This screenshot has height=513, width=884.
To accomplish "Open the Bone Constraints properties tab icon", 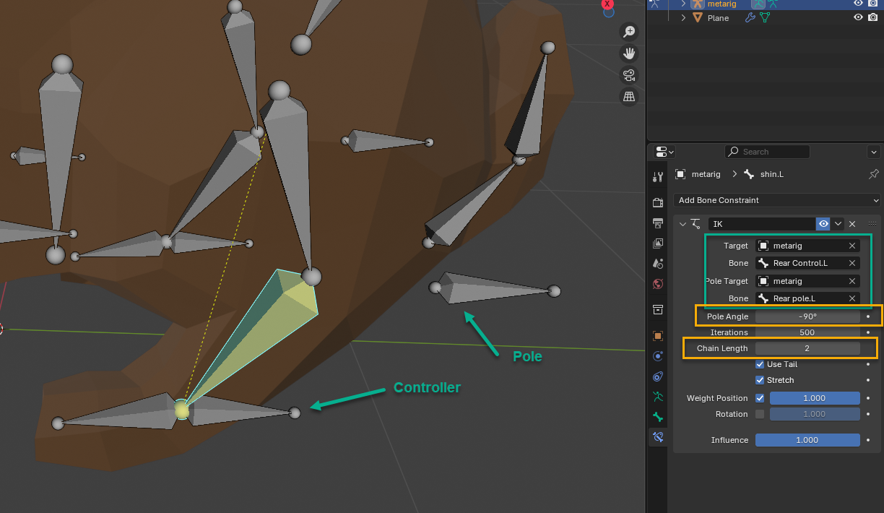I will pyautogui.click(x=657, y=436).
